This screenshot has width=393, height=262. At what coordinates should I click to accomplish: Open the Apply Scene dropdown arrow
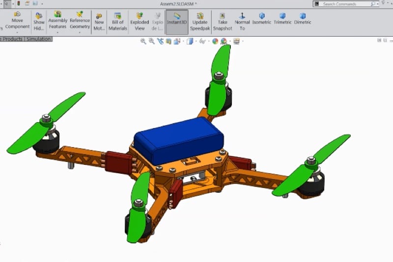point(230,41)
